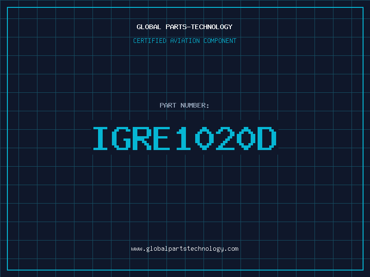The image size is (370, 277).
Task: Click the GLOBAL PARTS-TECHNOLOGY company title
Action: click(x=185, y=27)
